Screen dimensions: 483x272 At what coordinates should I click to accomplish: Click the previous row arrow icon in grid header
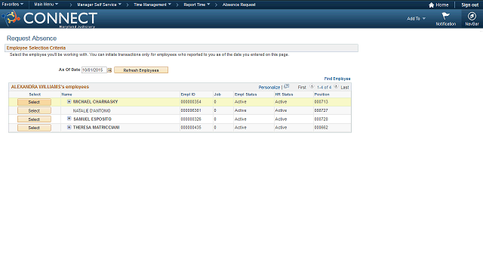point(312,86)
